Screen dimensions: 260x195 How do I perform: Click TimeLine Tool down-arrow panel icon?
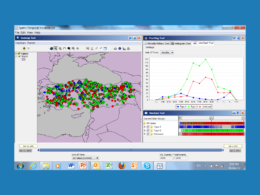tap(238, 113)
